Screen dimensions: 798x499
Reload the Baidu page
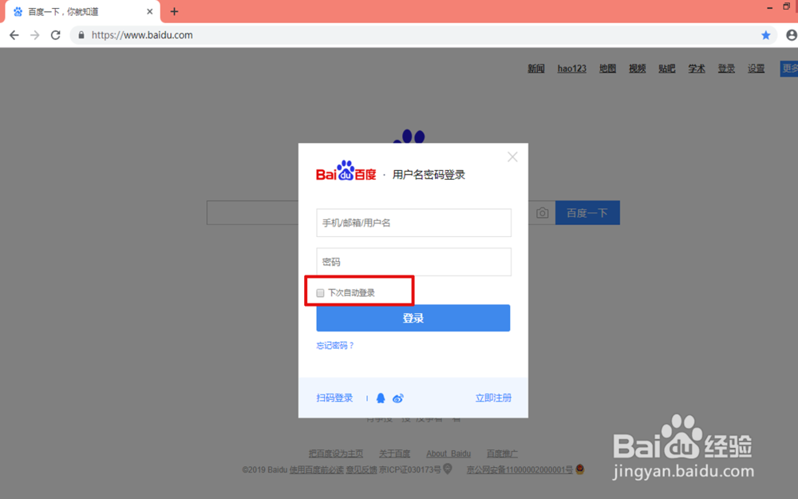coord(56,35)
